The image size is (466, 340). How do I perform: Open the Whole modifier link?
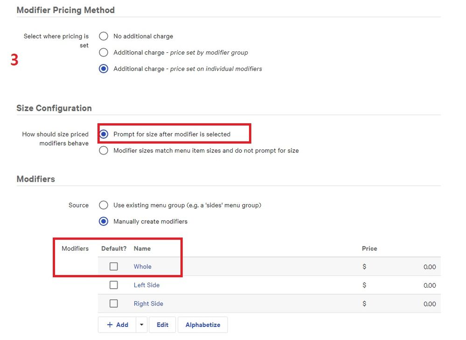click(142, 267)
